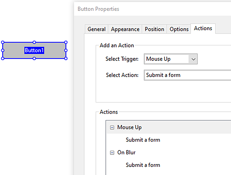Click Button1's top-center resize handle
The height and width of the screenshot is (175, 231).
click(x=34, y=42)
